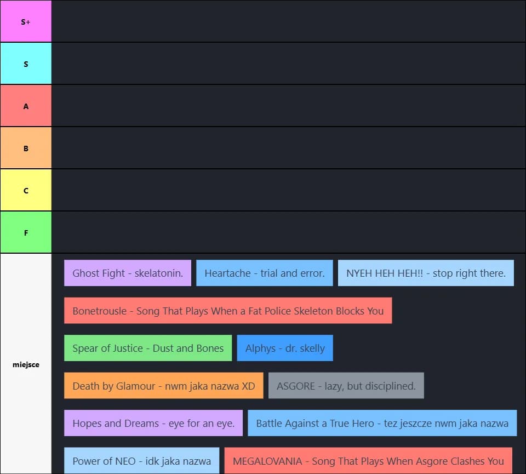Select Hopes and Dreams - eye for an eye
This screenshot has width=526, height=474.
coord(153,424)
